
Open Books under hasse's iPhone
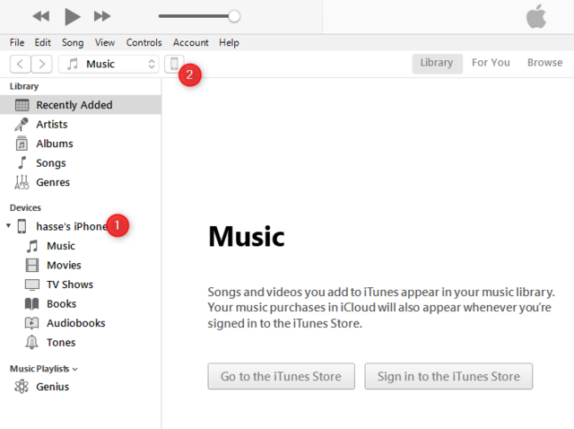pyautogui.click(x=62, y=304)
